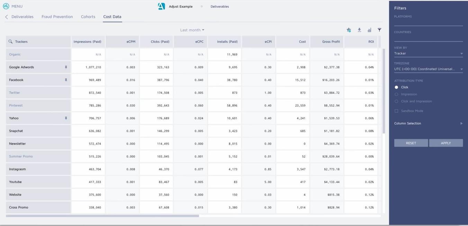468x226 pixels.
Task: Open the bar chart view icon
Action: tap(369, 30)
